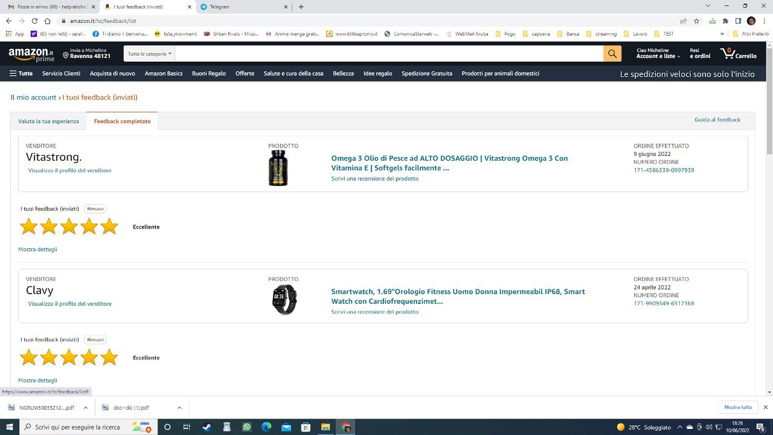773x435 pixels.
Task: Open the 'Tutte' hamburger menu
Action: pyautogui.click(x=21, y=74)
